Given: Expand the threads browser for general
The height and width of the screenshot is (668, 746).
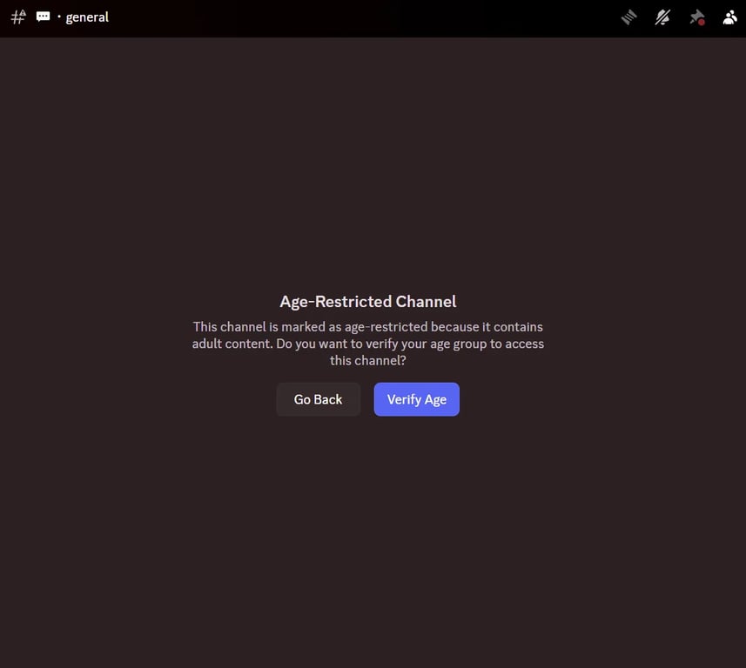Looking at the screenshot, I should tap(628, 17).
